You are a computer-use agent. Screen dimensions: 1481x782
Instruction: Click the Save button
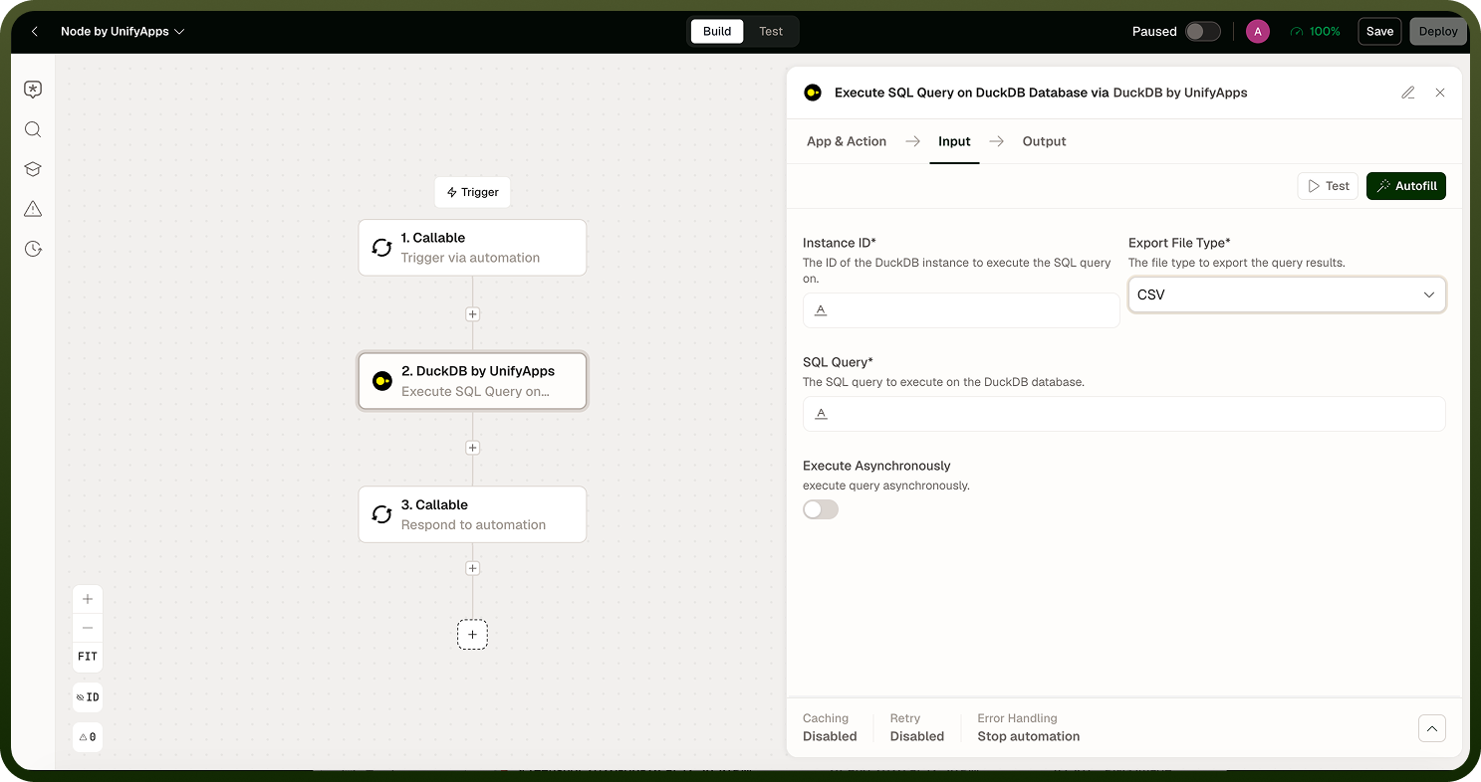click(1379, 32)
